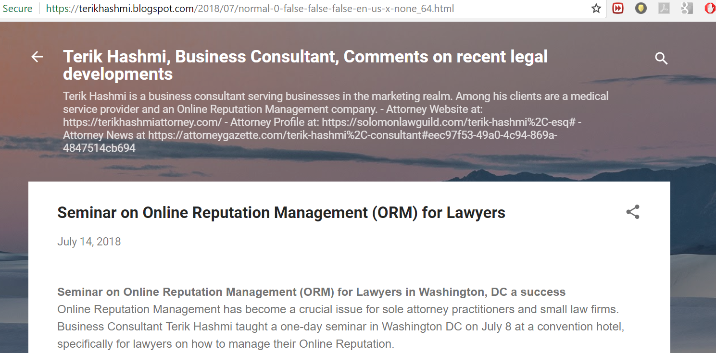Open the AdBlock stop-hand extension icon

710,9
